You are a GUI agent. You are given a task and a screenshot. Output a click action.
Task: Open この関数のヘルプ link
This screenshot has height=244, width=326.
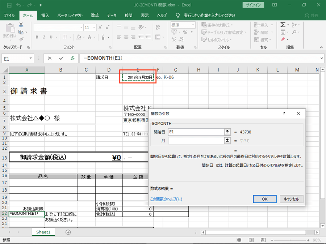(x=166, y=199)
